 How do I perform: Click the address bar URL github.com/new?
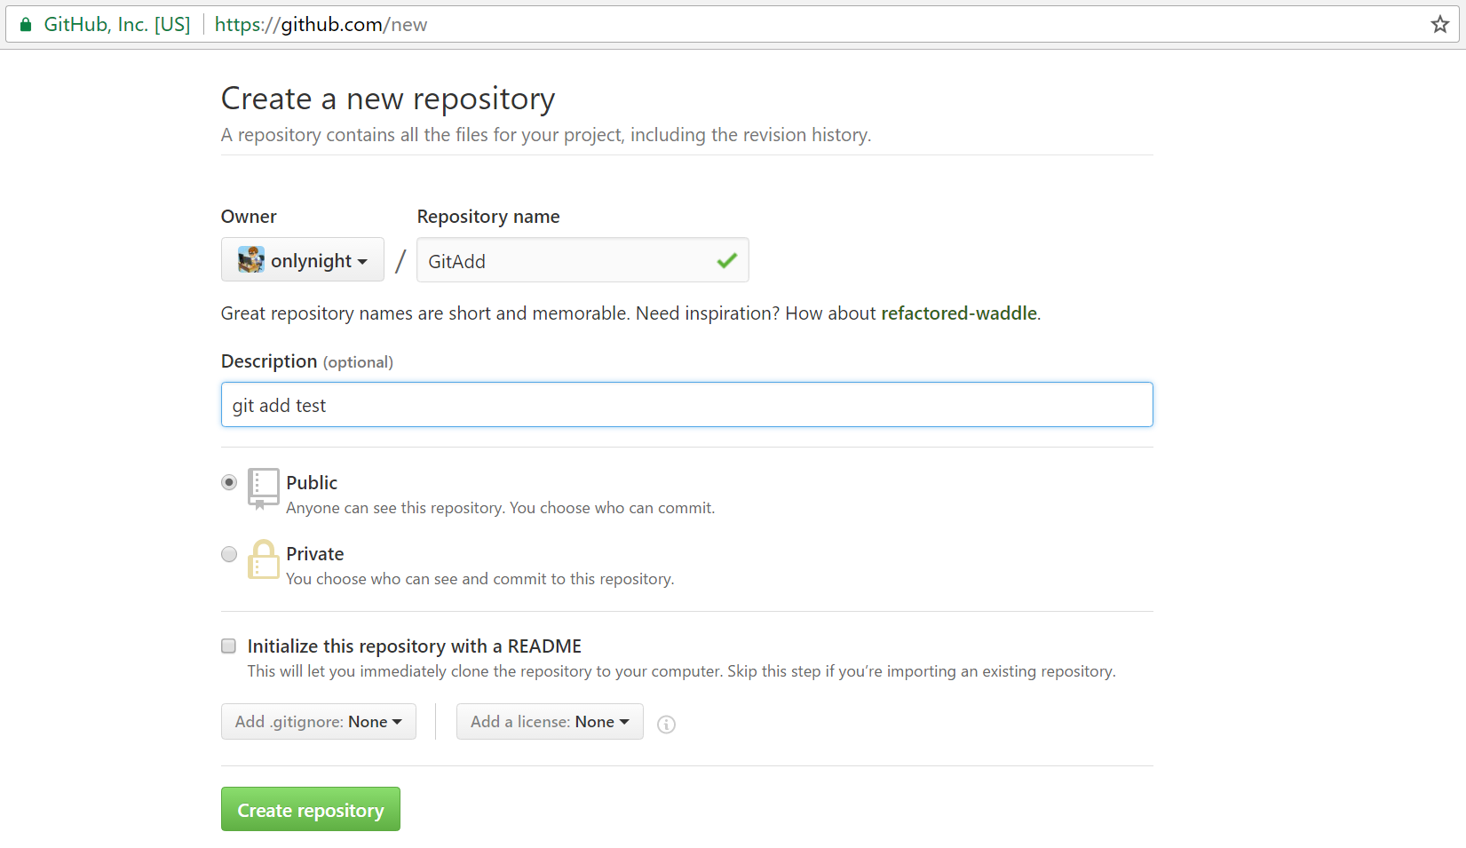pyautogui.click(x=321, y=25)
